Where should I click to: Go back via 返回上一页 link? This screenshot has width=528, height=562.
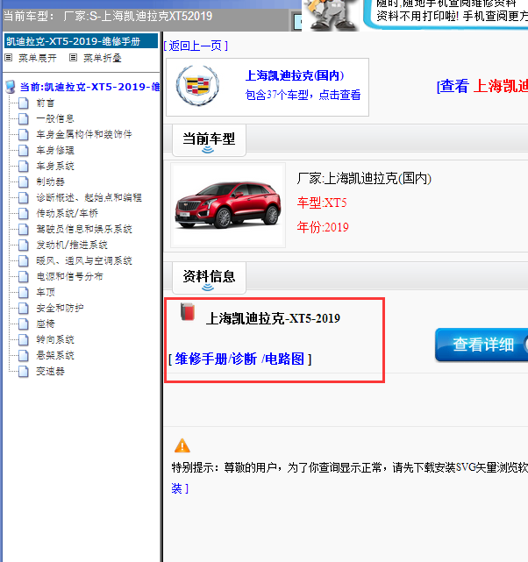click(x=196, y=46)
